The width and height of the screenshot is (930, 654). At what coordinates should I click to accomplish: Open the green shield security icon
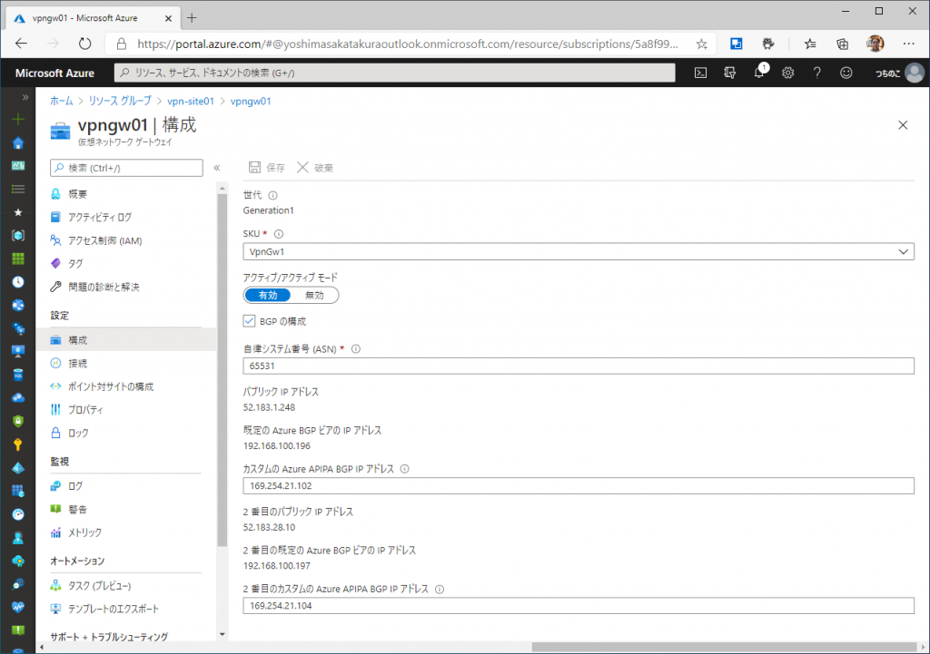click(18, 421)
